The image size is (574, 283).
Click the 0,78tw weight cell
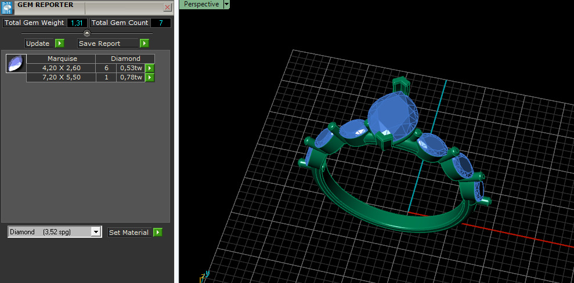(131, 78)
